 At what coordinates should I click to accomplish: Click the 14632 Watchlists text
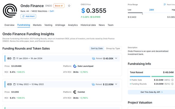(39, 11)
